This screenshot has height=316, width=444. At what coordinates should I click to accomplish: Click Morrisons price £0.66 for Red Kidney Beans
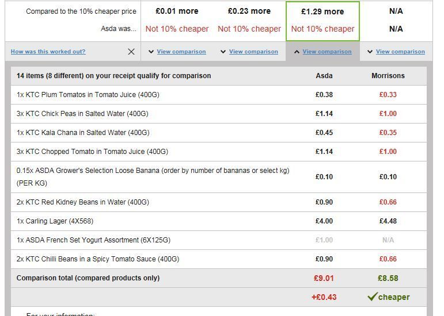tap(388, 202)
